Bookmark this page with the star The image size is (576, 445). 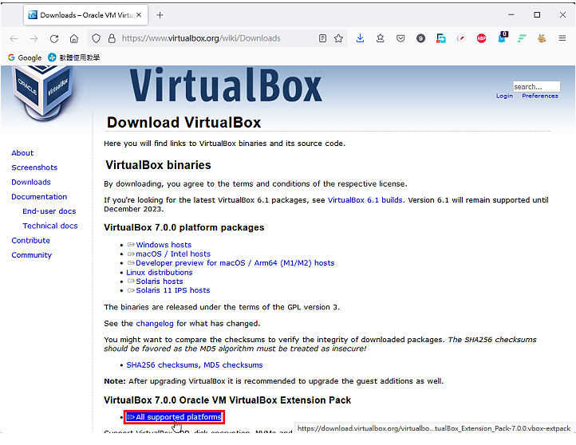[x=339, y=38]
